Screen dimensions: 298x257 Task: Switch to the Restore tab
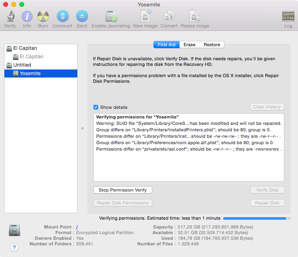tap(212, 45)
